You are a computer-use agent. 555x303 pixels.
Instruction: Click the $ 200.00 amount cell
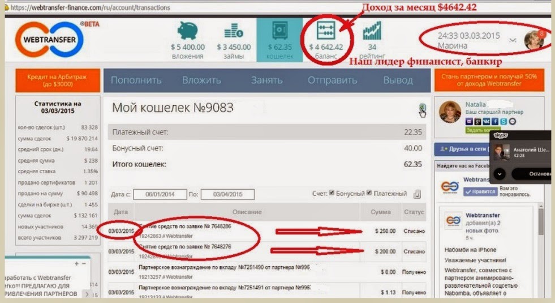(x=385, y=251)
